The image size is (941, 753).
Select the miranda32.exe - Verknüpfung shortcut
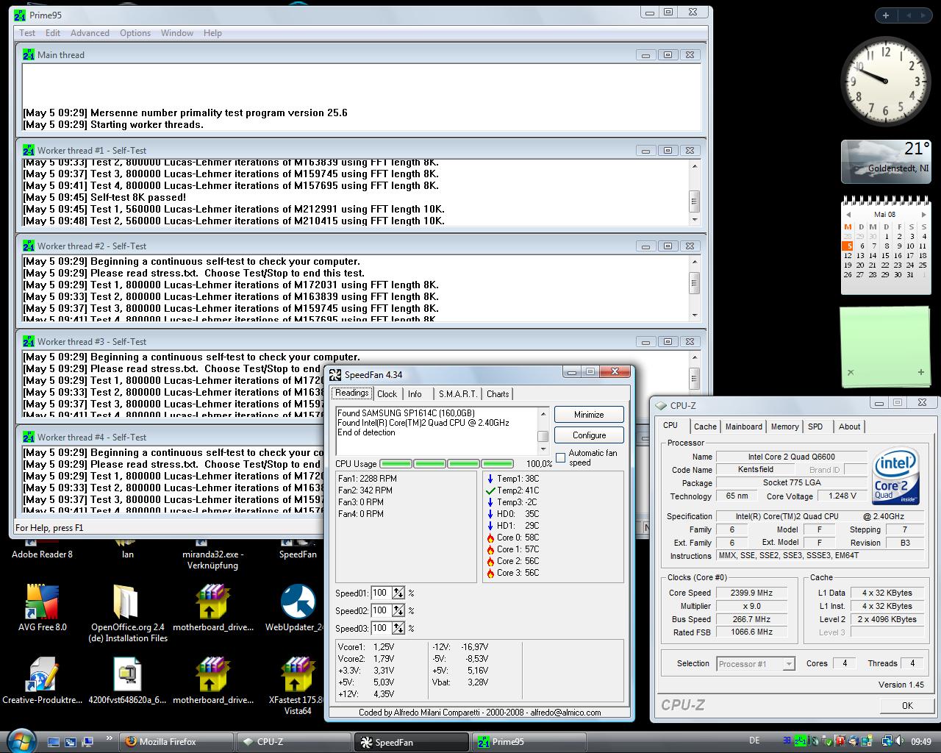coord(212,560)
